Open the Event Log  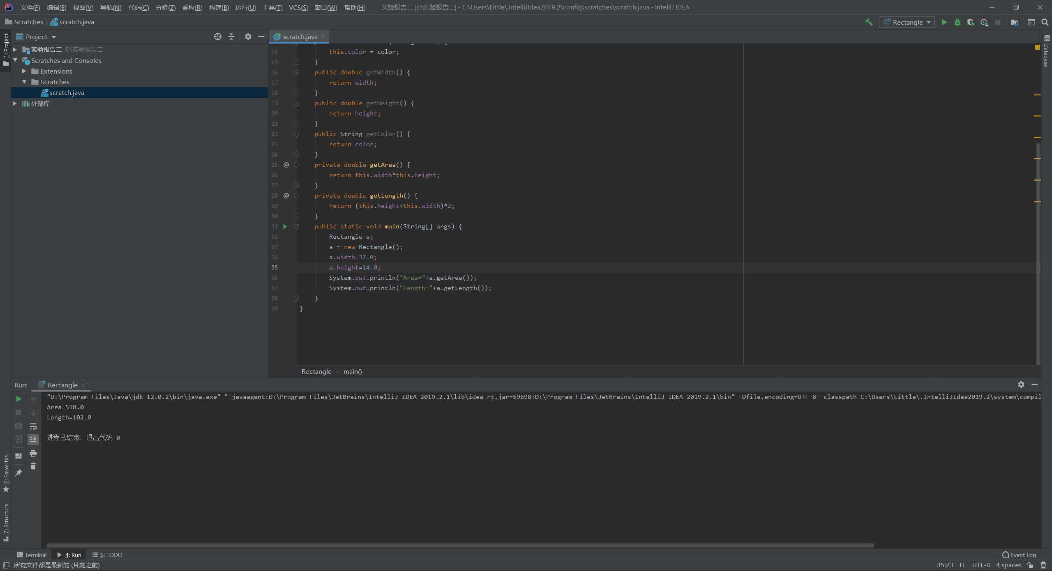point(1019,555)
